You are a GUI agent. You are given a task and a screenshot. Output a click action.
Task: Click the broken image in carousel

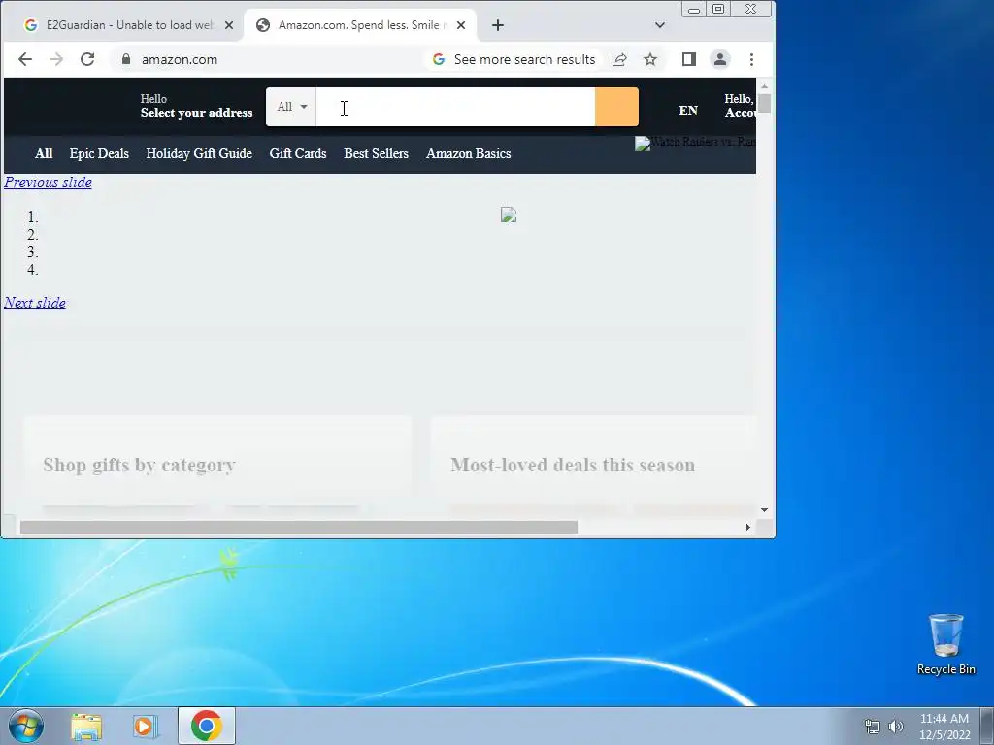pos(509,214)
